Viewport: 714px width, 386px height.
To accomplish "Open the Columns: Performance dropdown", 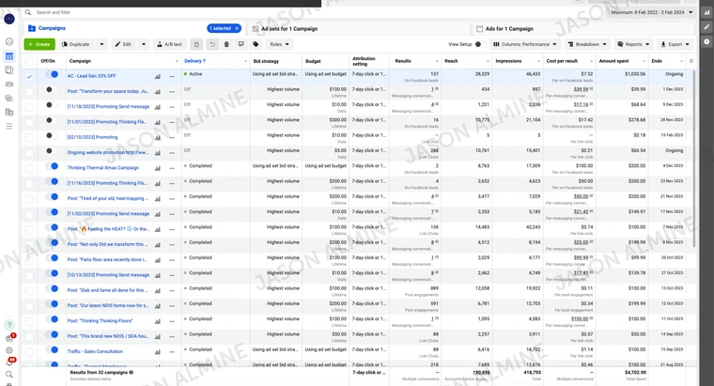I will click(x=524, y=44).
